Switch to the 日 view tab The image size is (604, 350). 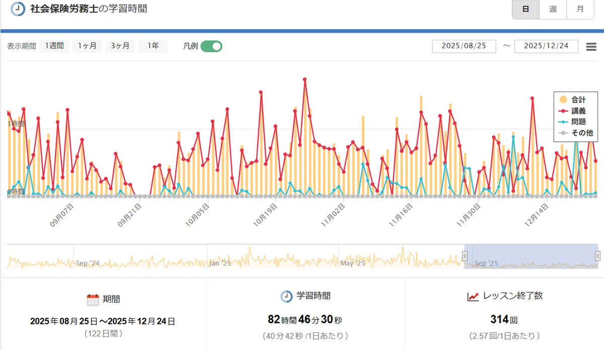click(525, 10)
